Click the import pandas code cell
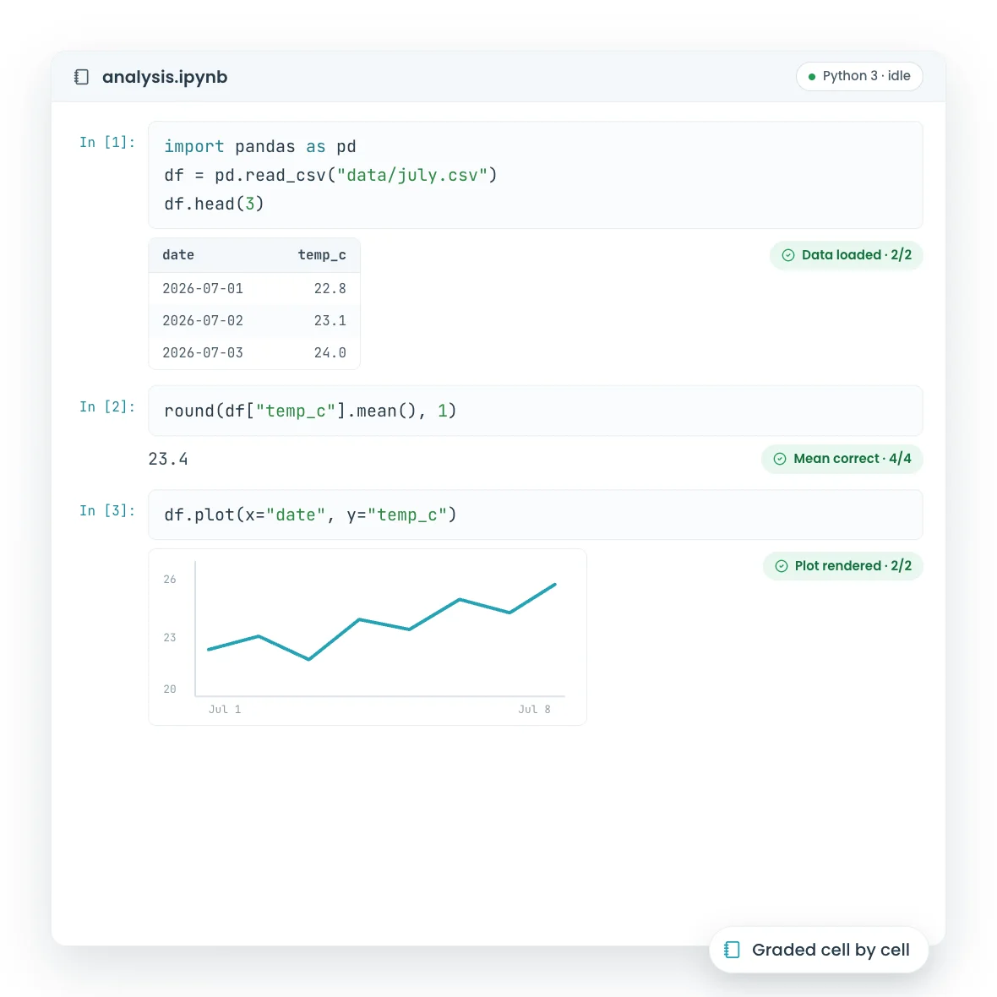The height and width of the screenshot is (997, 997). [x=536, y=175]
